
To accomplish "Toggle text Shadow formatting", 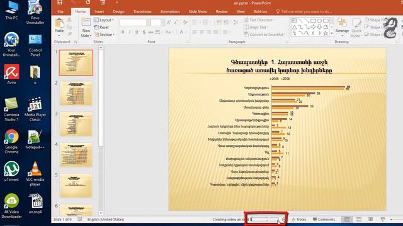I will [x=144, y=32].
